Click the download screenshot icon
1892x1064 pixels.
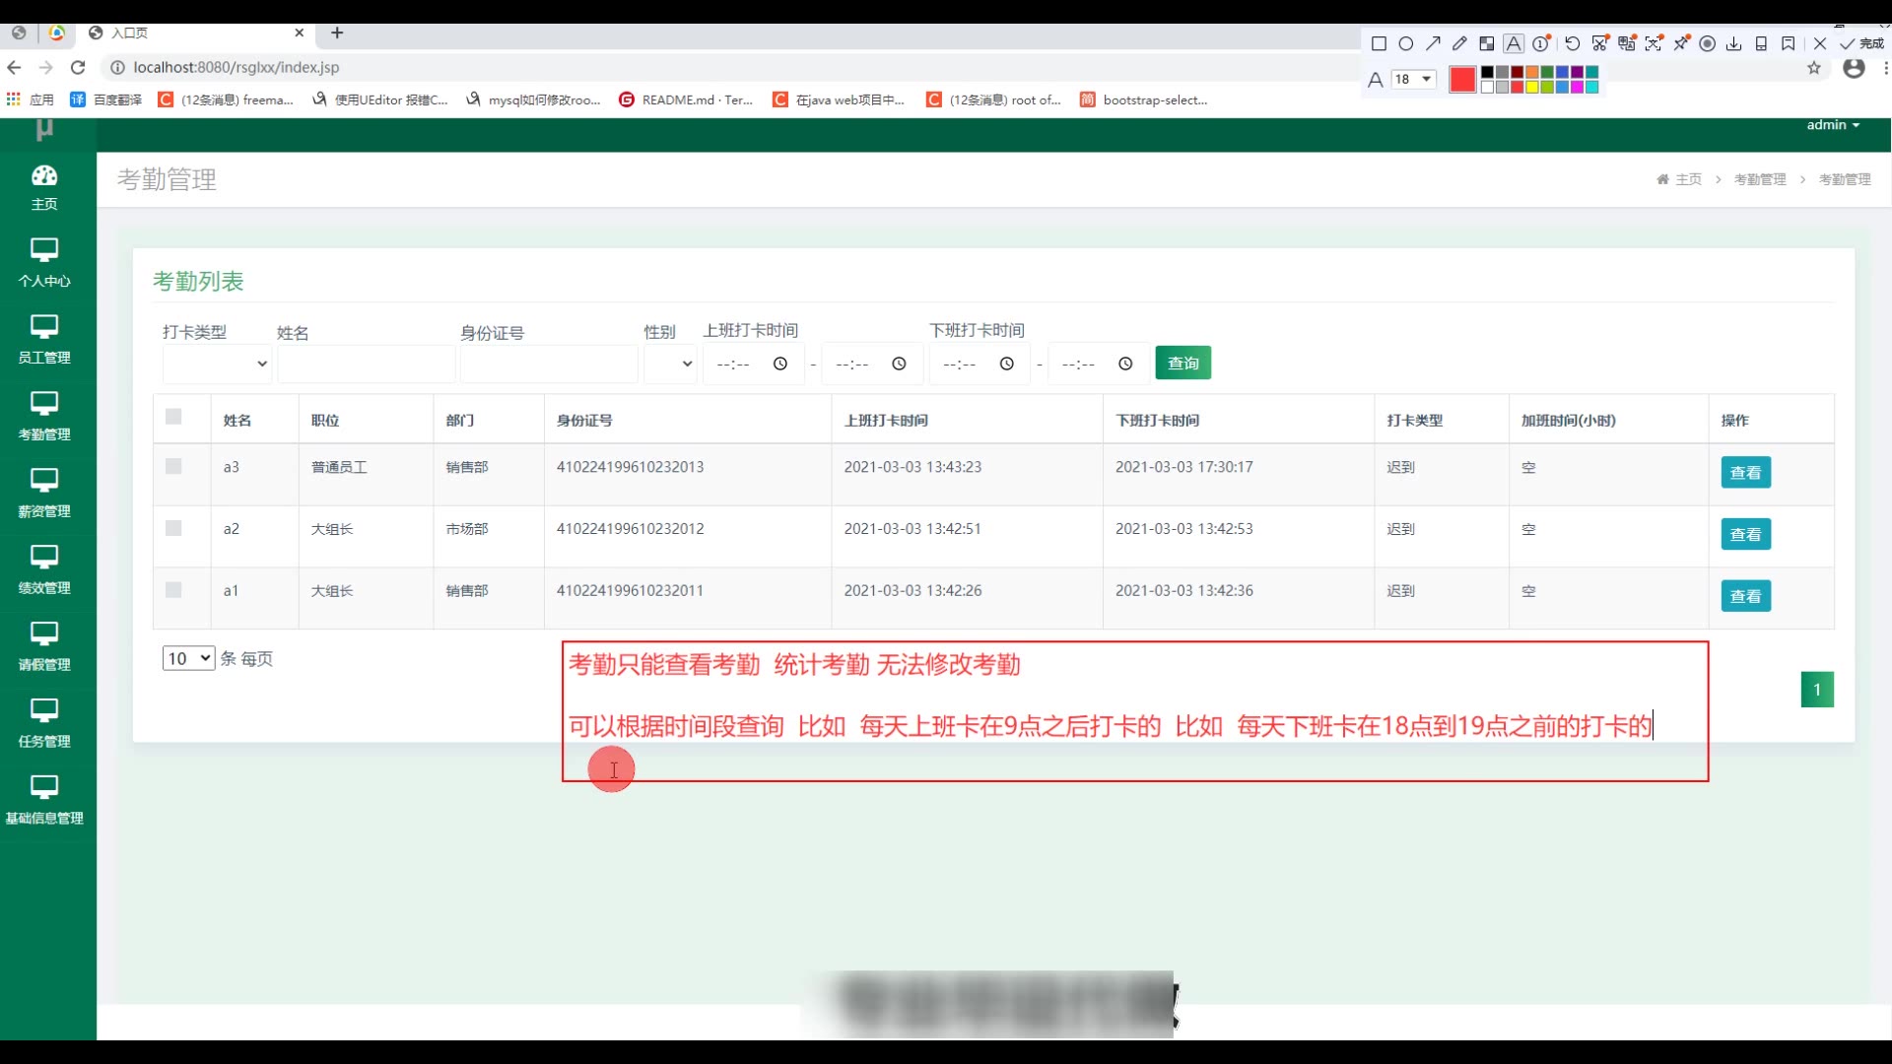click(x=1734, y=43)
